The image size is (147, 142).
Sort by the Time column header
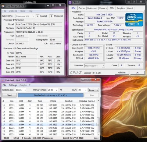(40, 101)
